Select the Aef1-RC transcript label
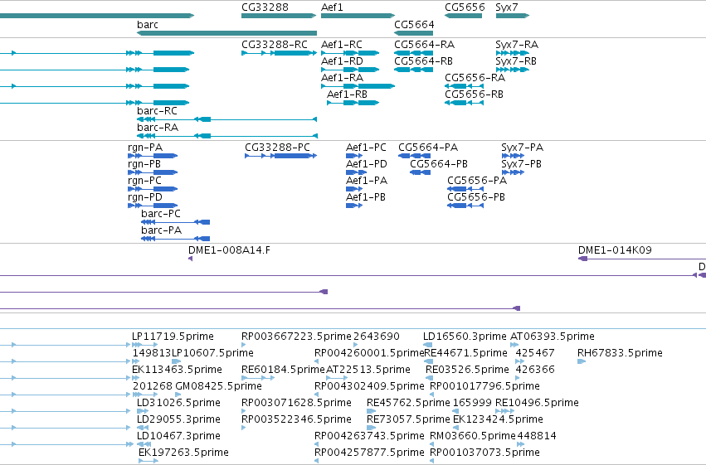Image resolution: width=706 pixels, height=465 pixels. point(341,45)
